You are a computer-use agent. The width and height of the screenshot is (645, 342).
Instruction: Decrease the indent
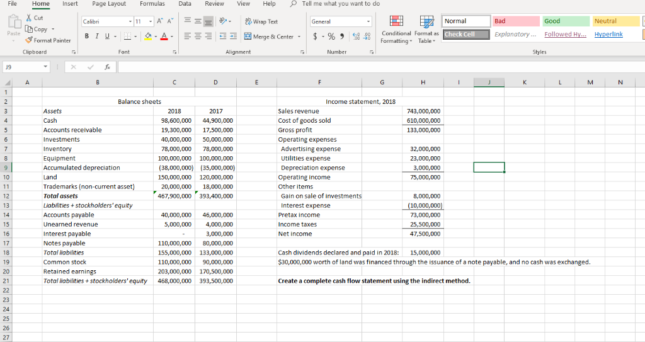coord(222,37)
